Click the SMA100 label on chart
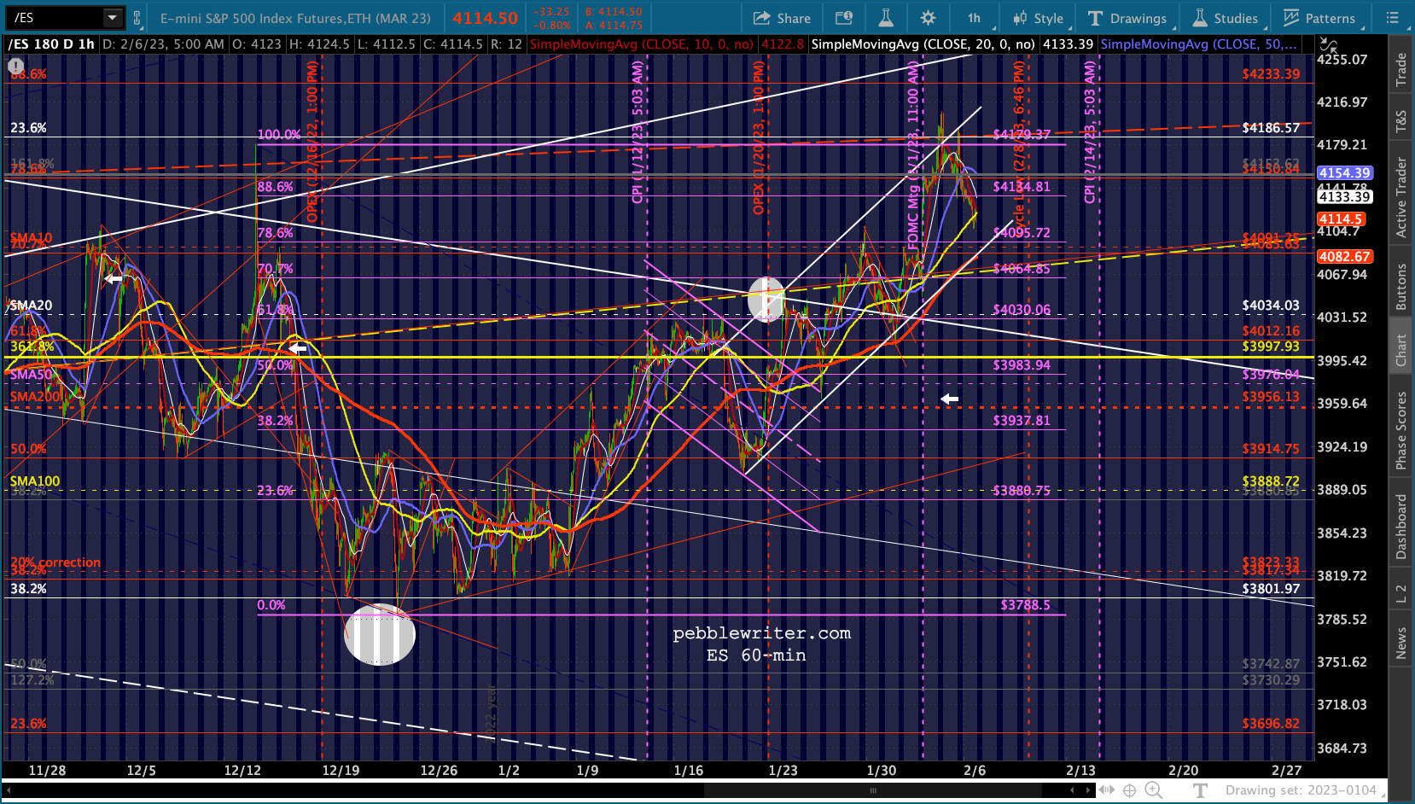The height and width of the screenshot is (804, 1415). [x=35, y=481]
